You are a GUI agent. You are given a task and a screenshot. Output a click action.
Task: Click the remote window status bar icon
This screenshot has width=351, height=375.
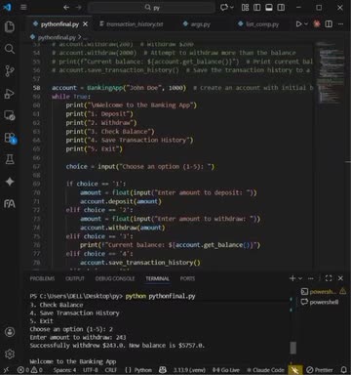point(7,370)
